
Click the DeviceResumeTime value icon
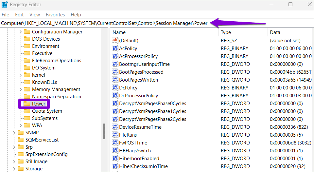[x=115, y=127]
